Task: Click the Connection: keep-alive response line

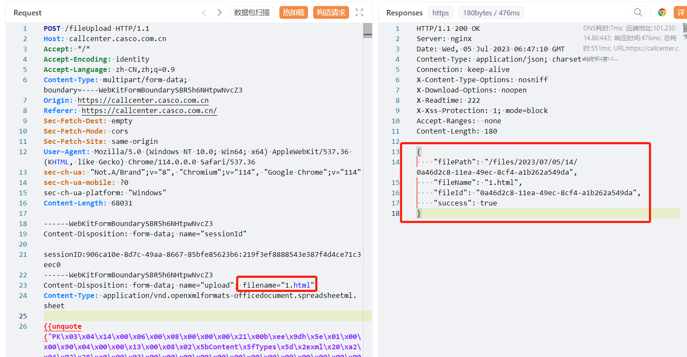Action: click(463, 69)
